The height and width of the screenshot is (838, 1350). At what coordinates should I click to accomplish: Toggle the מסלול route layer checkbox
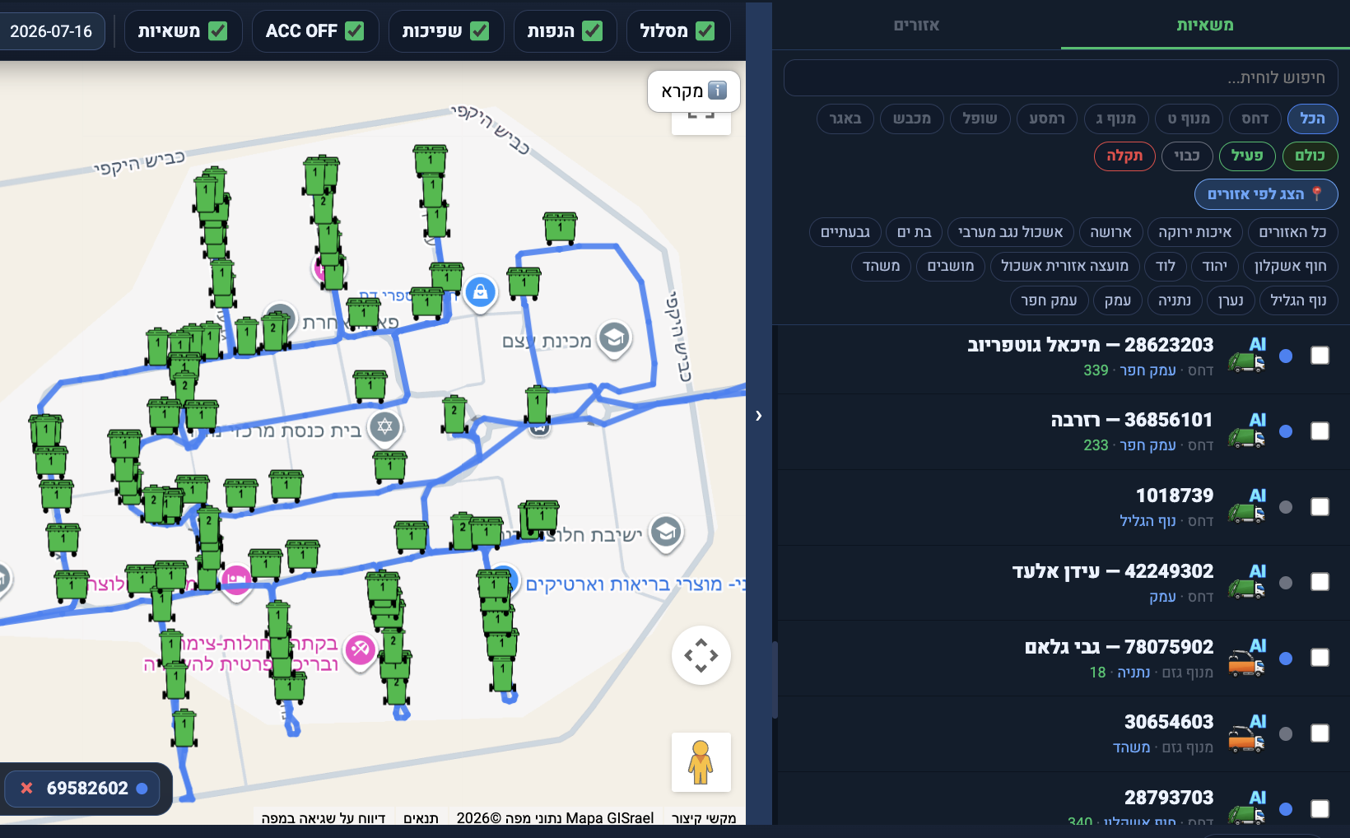(705, 31)
